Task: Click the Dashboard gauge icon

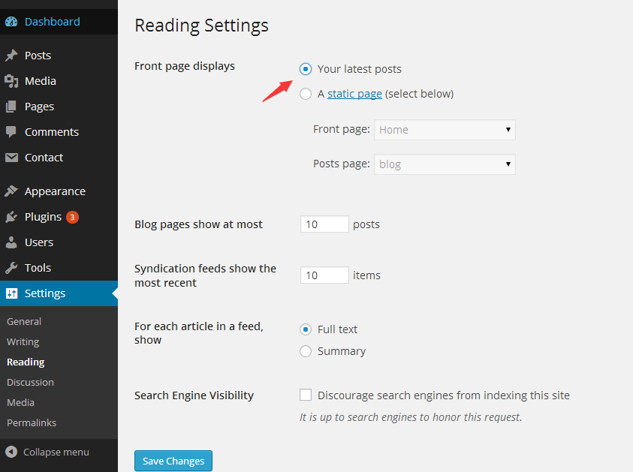Action: point(11,22)
